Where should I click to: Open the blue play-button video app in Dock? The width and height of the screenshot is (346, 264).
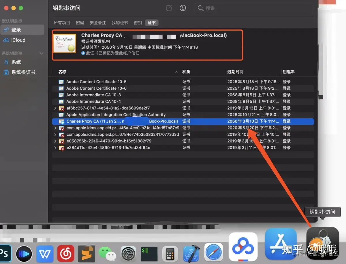coord(24,254)
